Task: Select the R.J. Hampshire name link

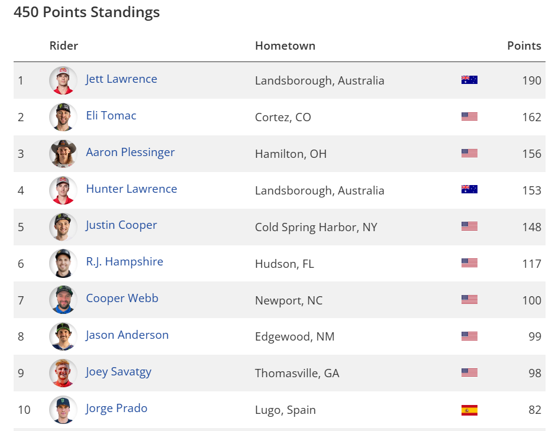Action: [x=124, y=262]
